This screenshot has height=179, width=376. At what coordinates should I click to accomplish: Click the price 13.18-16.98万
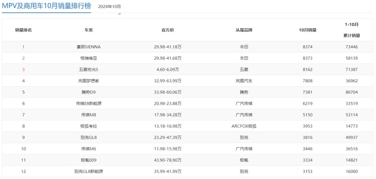pyautogui.click(x=168, y=126)
